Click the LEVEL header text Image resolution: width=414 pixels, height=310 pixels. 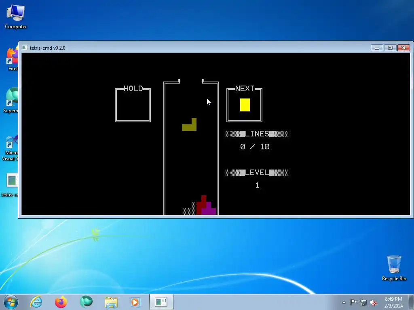point(257,173)
